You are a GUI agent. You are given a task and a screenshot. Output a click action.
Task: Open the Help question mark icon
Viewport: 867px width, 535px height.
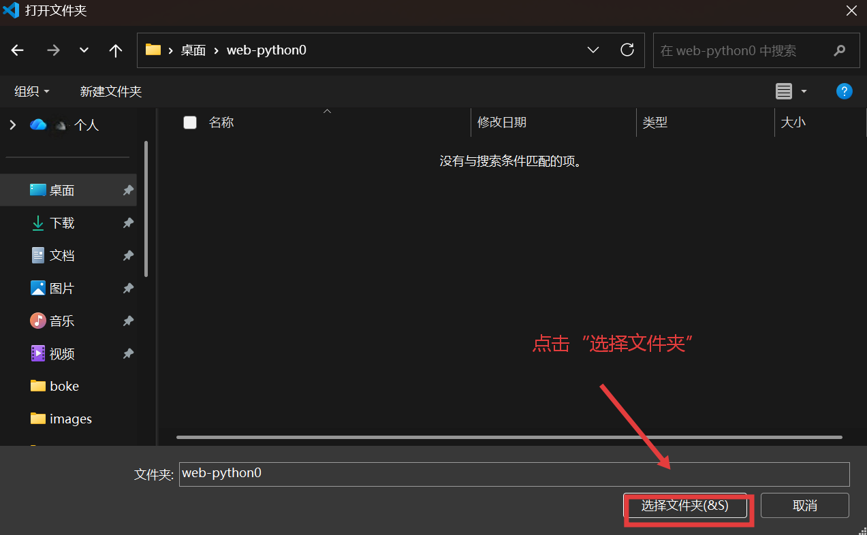844,91
